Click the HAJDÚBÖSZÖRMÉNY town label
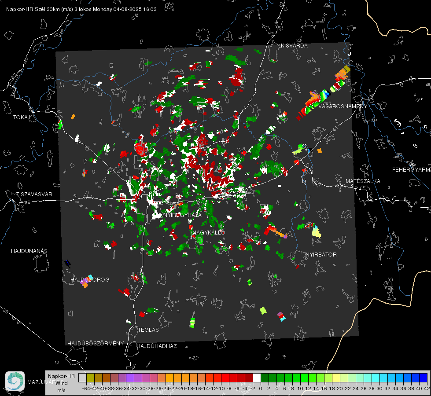The height and width of the screenshot is (396, 431). coord(96,344)
